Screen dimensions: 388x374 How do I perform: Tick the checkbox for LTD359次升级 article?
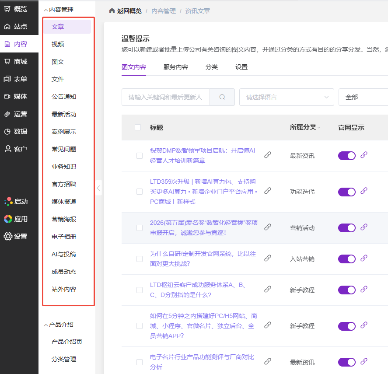(140, 192)
